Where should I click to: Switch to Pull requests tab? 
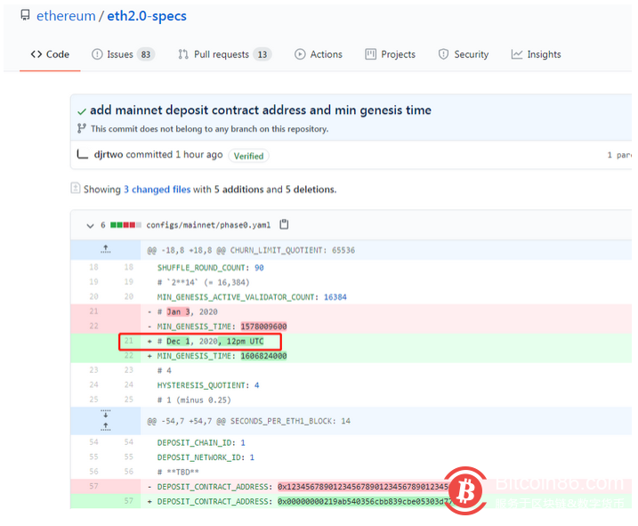point(224,54)
